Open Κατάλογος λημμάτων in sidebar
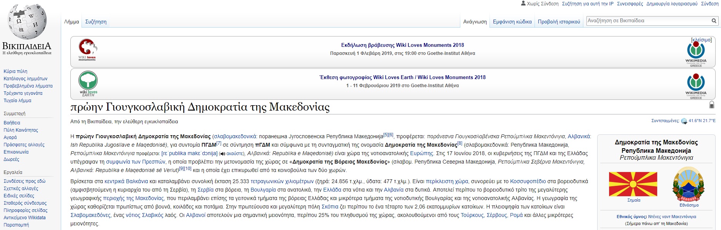The image size is (721, 230). [x=25, y=79]
